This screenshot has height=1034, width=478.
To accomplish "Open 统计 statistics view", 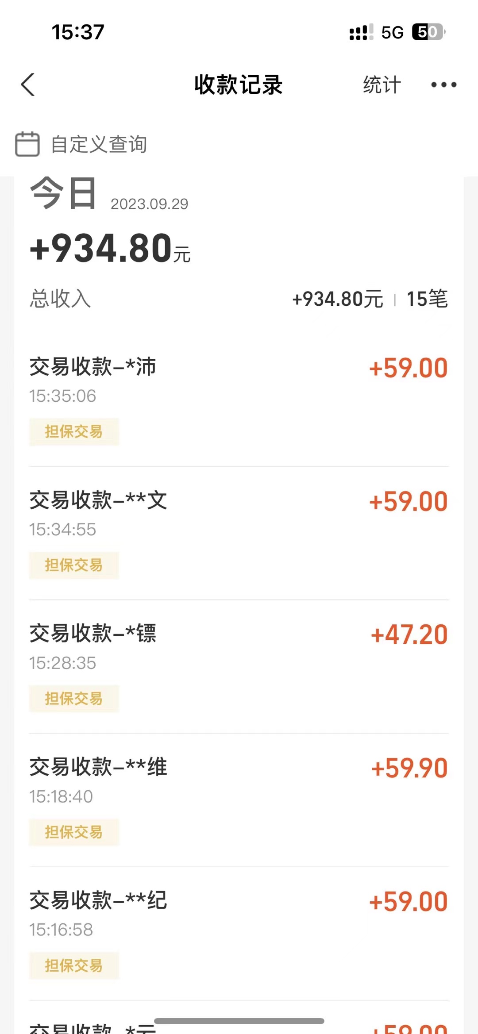I will pyautogui.click(x=382, y=85).
